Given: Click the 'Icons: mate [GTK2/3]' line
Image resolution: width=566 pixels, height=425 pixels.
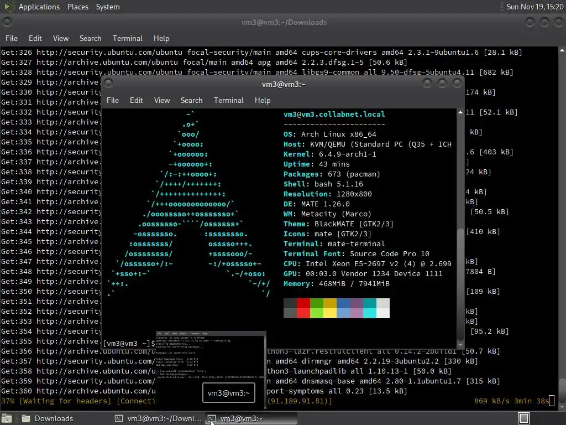Looking at the screenshot, I should tap(327, 234).
